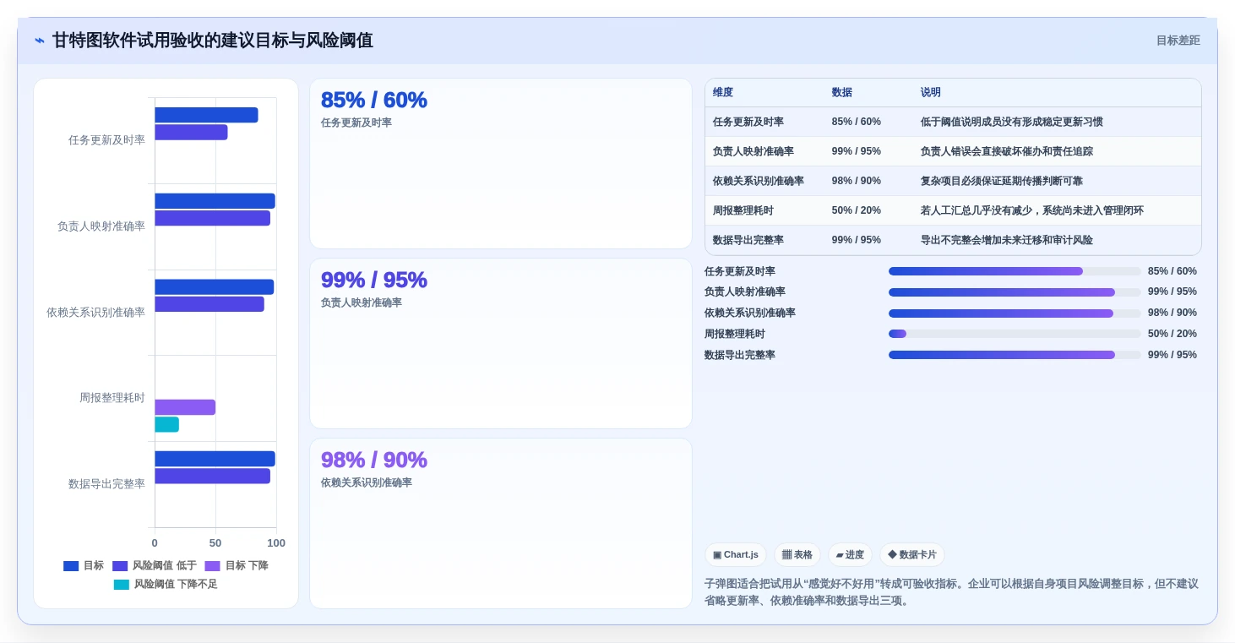Select the Chart.js tag chip
Viewport: 1235px width, 643px height.
coord(736,555)
